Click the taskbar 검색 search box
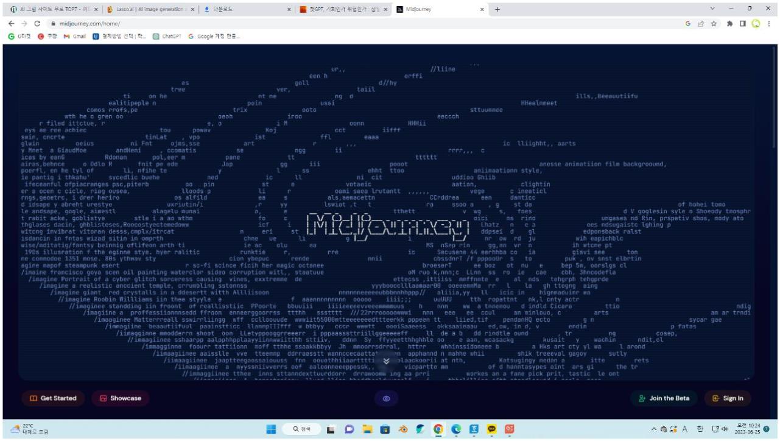The height and width of the screenshot is (441, 780). click(x=302, y=429)
